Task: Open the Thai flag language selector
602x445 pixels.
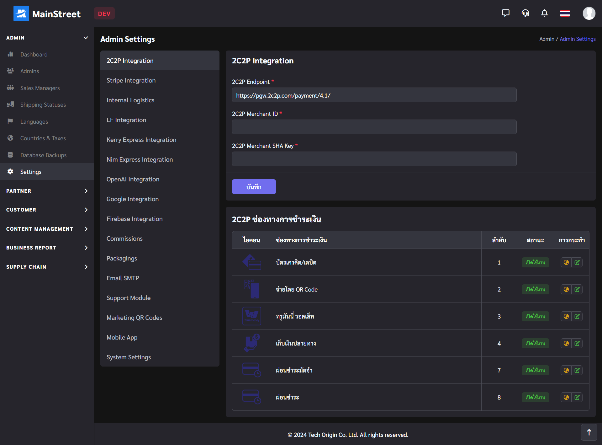Action: click(x=565, y=13)
